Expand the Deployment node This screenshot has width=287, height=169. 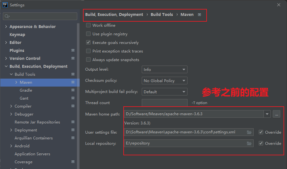[11, 130]
